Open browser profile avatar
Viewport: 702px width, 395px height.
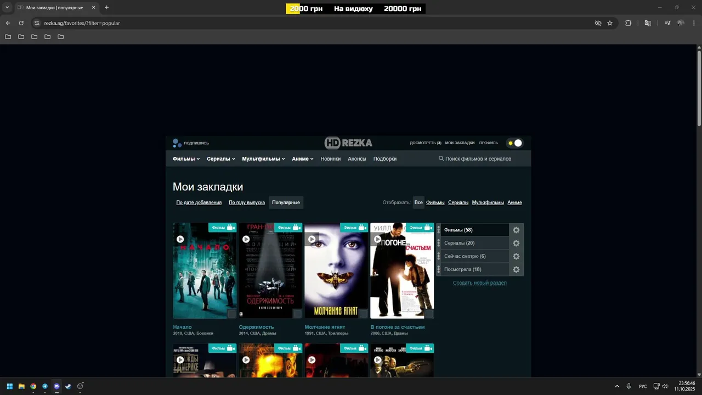(681, 23)
